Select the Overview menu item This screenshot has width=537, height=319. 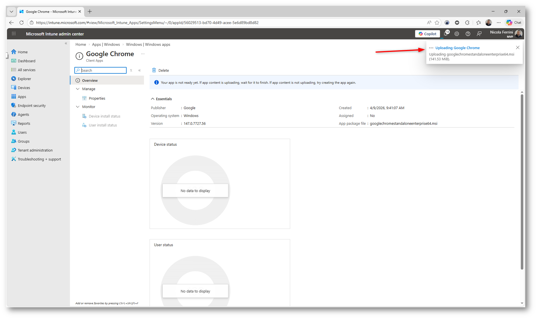[x=90, y=80]
